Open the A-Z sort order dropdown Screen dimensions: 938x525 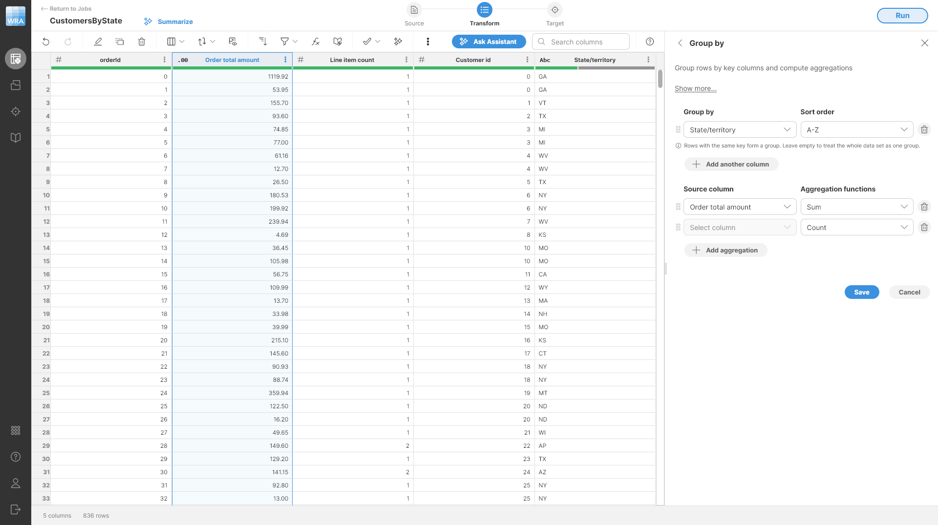coord(856,130)
